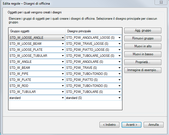Open the STD_W_LOOSE_BEAM group dropdown

point(63,44)
